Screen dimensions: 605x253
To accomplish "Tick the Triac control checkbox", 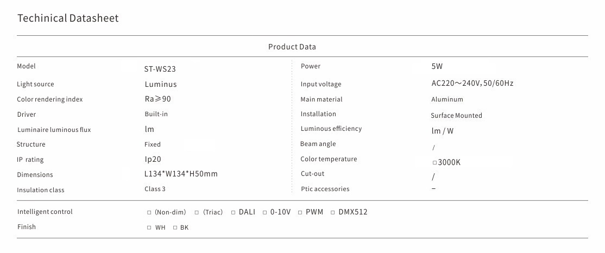I will click(x=197, y=213).
